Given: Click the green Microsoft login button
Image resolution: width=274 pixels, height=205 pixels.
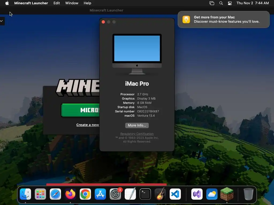Looking at the screenshot, I should click(80, 110).
